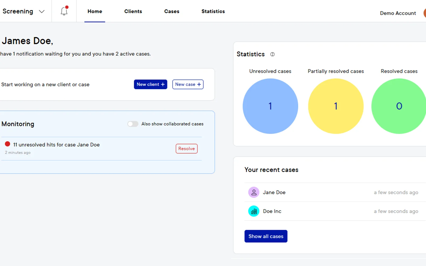Click the Statistics help question-mark icon
This screenshot has height=266, width=426.
[272, 54]
